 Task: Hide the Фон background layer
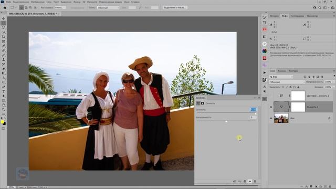(x=271, y=118)
